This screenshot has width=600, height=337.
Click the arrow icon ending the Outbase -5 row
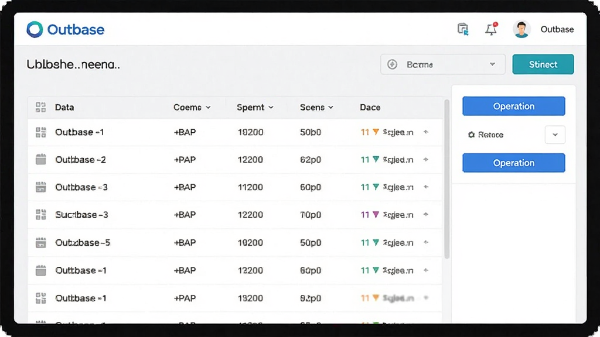pos(426,242)
